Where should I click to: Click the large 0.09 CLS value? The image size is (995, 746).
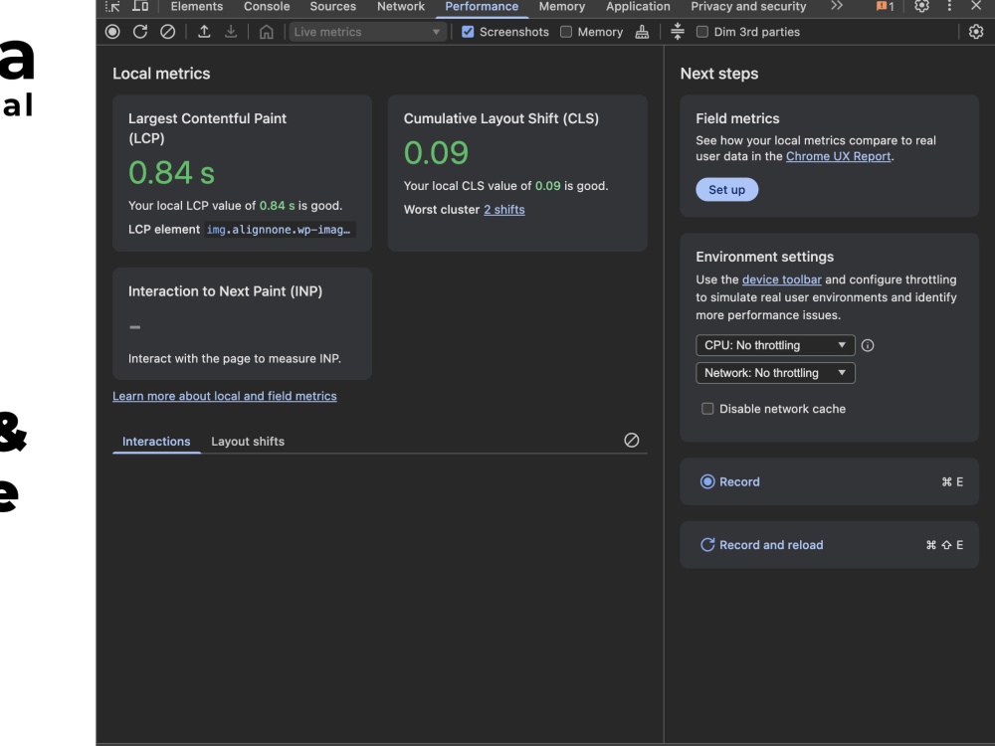point(436,153)
